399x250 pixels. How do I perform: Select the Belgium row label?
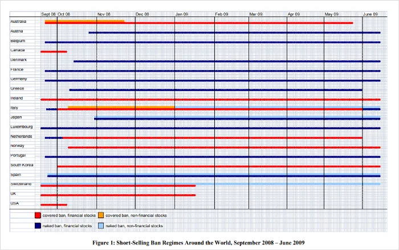[18, 40]
